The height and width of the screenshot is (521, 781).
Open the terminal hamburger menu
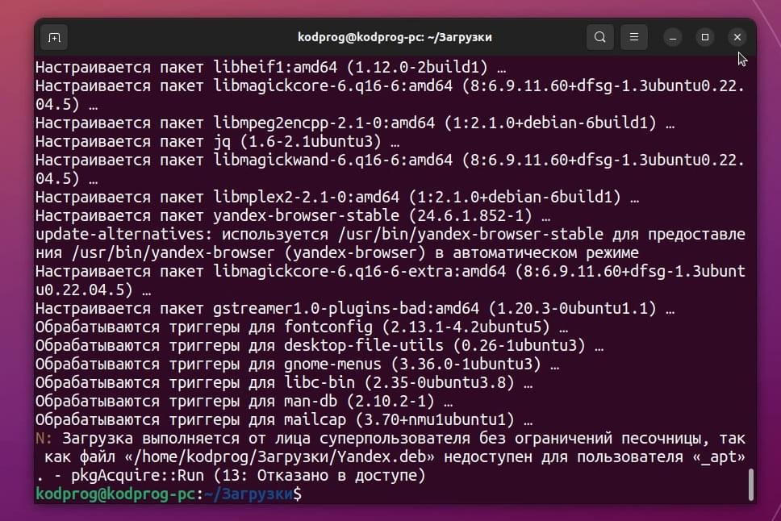(x=633, y=37)
